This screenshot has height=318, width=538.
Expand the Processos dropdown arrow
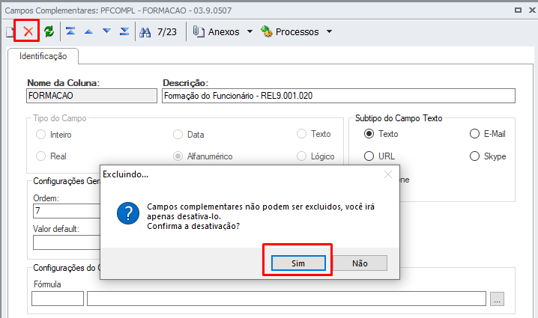(329, 31)
